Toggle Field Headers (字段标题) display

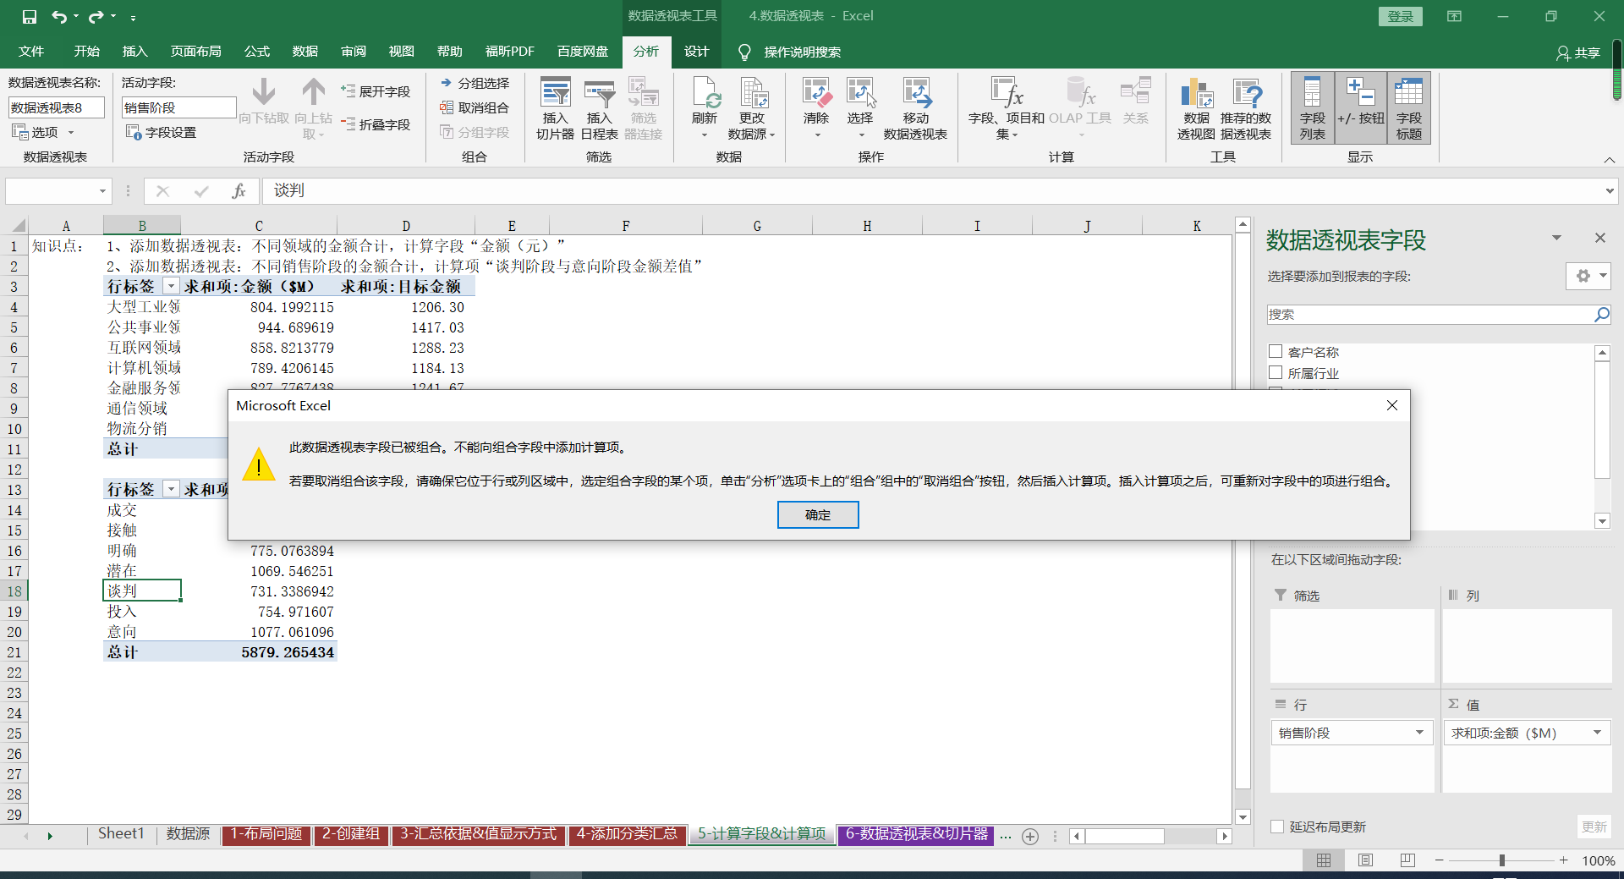click(1409, 109)
